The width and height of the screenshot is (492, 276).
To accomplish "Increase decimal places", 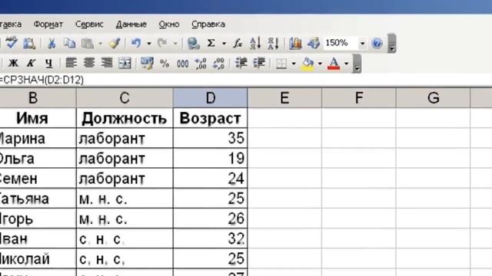I will (201, 64).
